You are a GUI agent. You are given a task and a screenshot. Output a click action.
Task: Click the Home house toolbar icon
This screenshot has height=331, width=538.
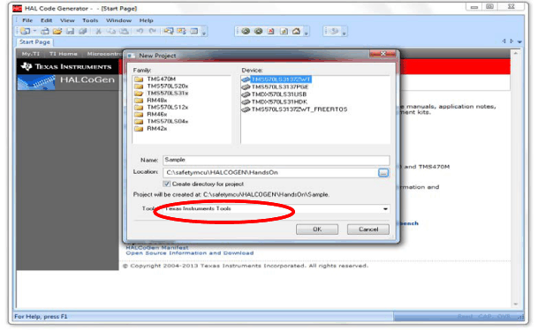click(296, 31)
